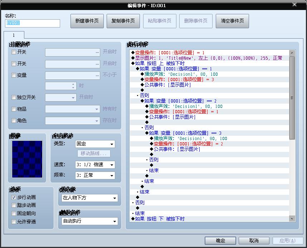Tick the 物品 condition checkbox
The height and width of the screenshot is (248, 307).
click(14, 109)
